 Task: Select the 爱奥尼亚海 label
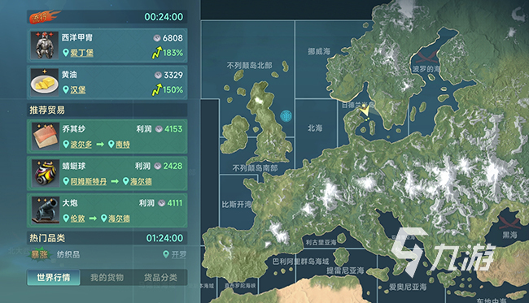tap(408, 287)
